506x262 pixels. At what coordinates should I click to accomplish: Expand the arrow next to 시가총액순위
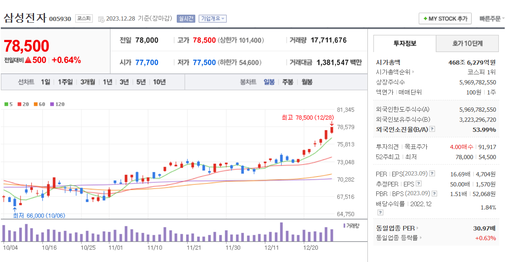point(413,72)
